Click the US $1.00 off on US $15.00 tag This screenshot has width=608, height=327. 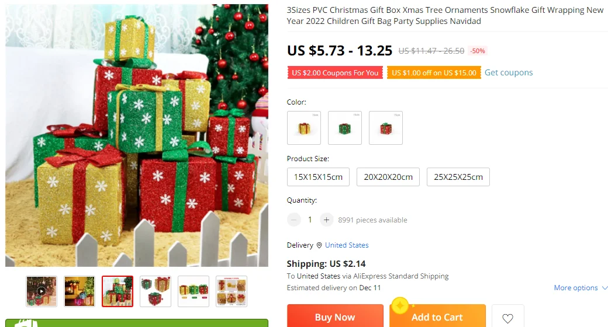coord(434,72)
